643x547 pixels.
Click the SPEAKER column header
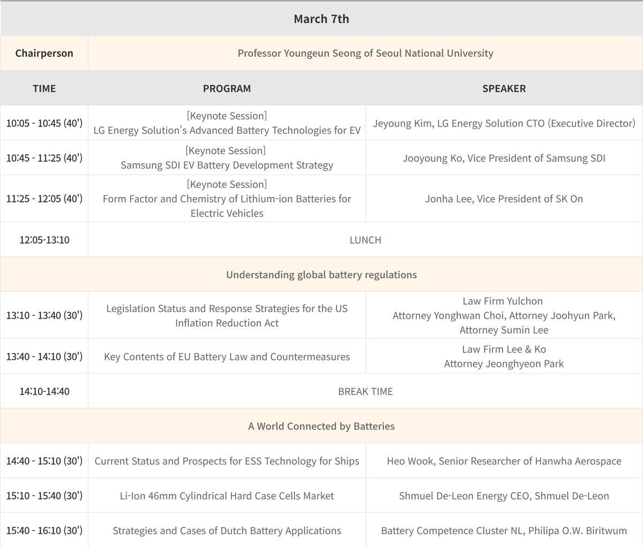(x=504, y=88)
